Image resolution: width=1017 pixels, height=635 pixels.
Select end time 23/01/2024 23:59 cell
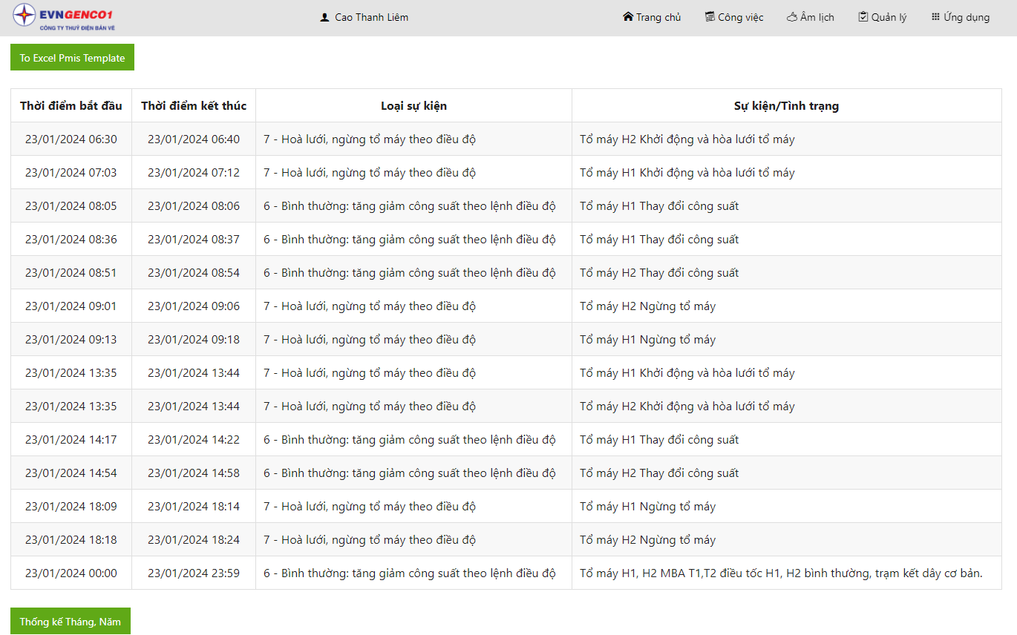(x=194, y=573)
